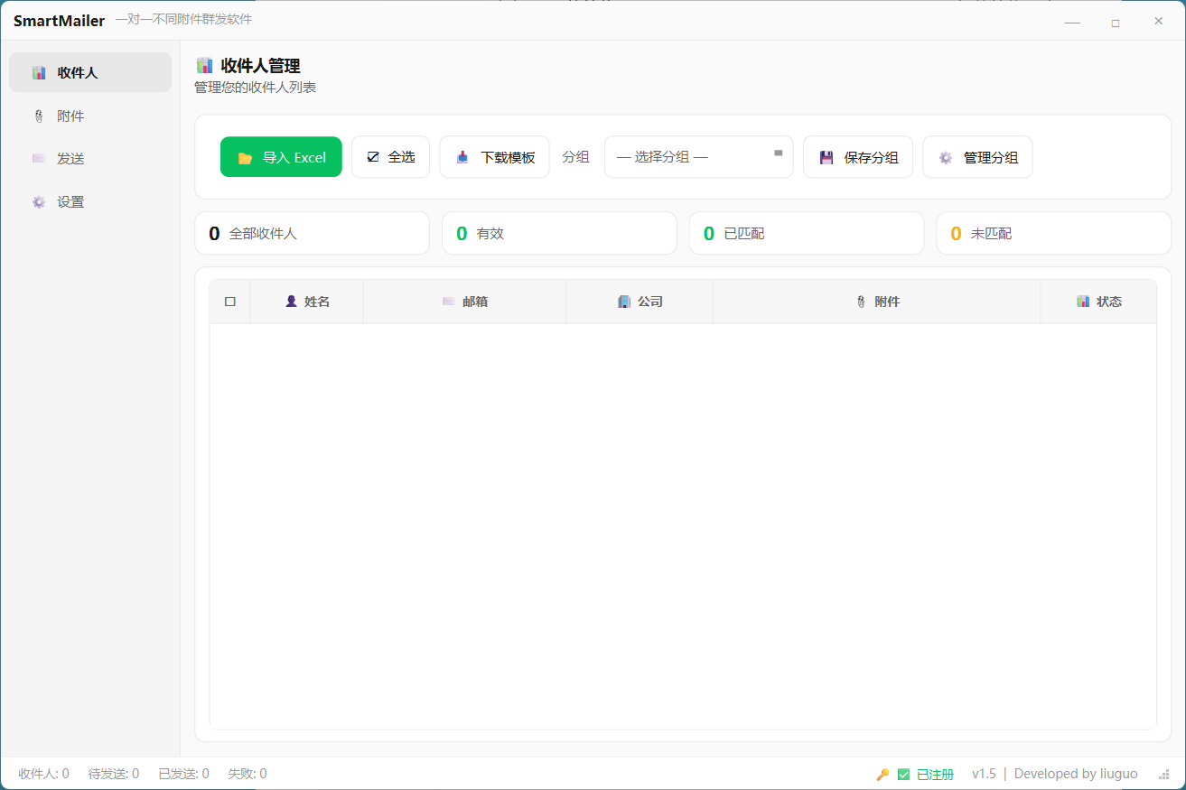
Task: Click the download icon on 下载模板 button
Action: [462, 157]
